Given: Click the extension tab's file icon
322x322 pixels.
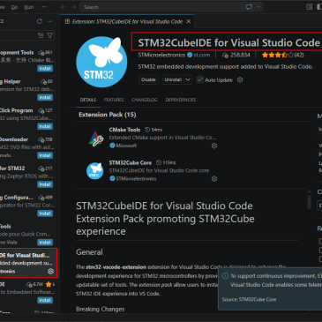Looking at the screenshot, I should [x=67, y=21].
